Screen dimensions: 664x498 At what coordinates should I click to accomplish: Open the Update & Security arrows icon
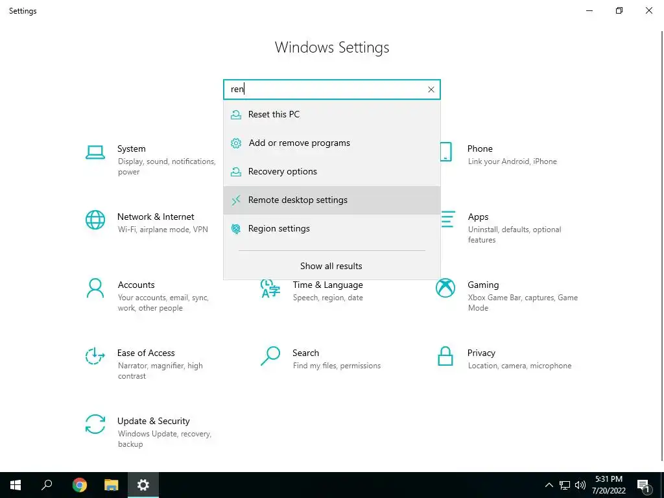point(95,424)
